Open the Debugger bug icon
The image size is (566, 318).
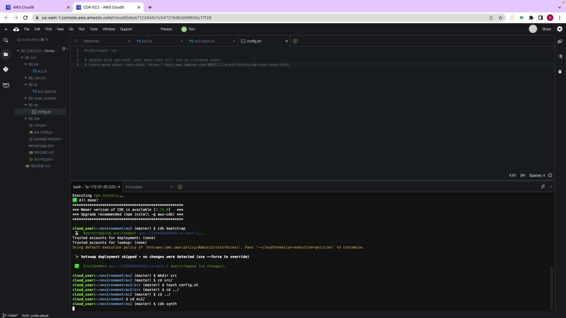click(560, 72)
